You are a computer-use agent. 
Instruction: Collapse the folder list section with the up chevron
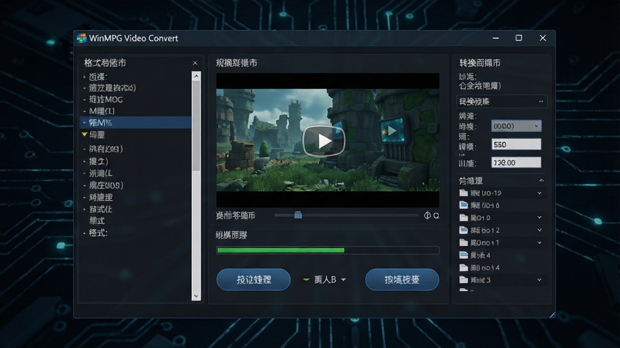[x=541, y=181]
